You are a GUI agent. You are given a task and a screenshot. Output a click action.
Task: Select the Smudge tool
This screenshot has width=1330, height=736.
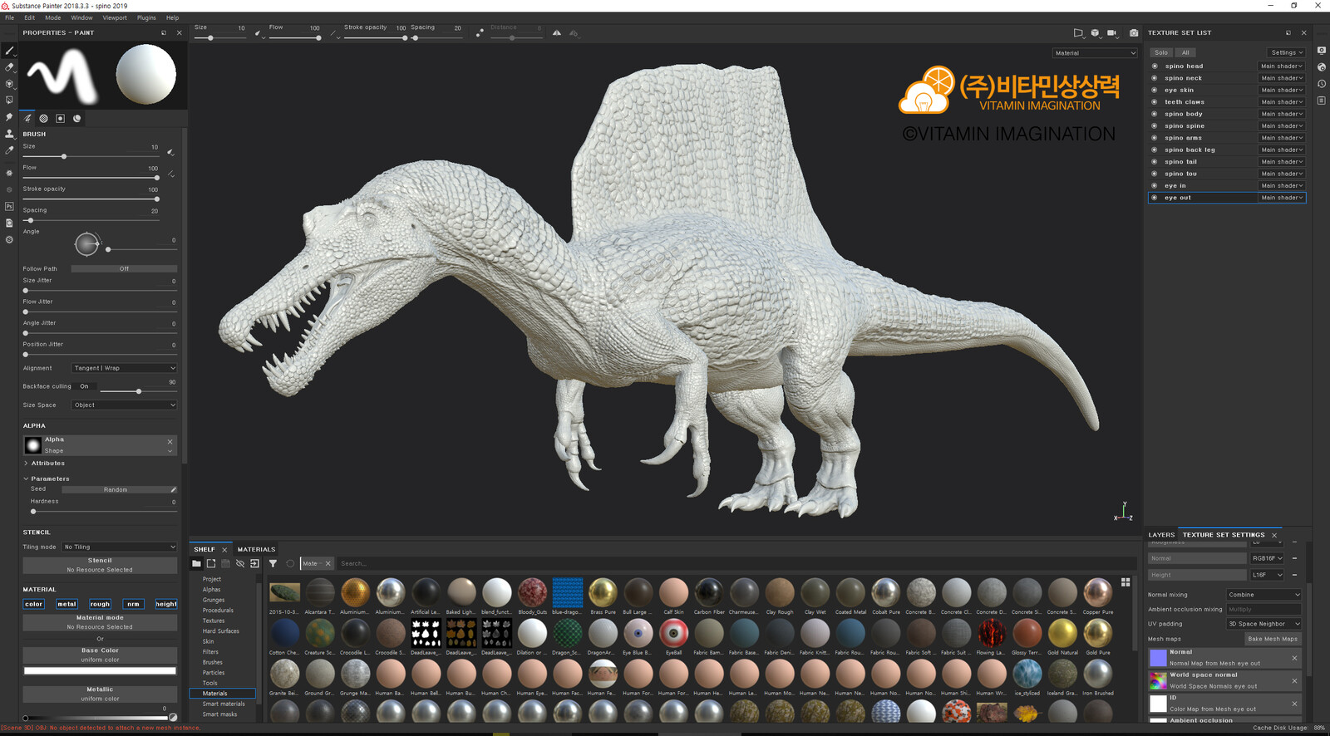(9, 117)
